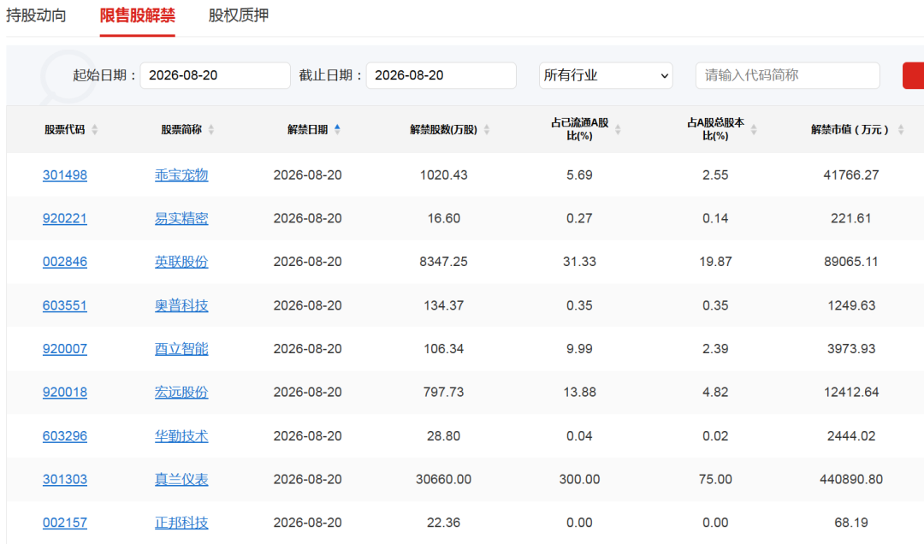This screenshot has width=924, height=544.
Task: Open 奥普科技 stock name link
Action: tap(181, 305)
